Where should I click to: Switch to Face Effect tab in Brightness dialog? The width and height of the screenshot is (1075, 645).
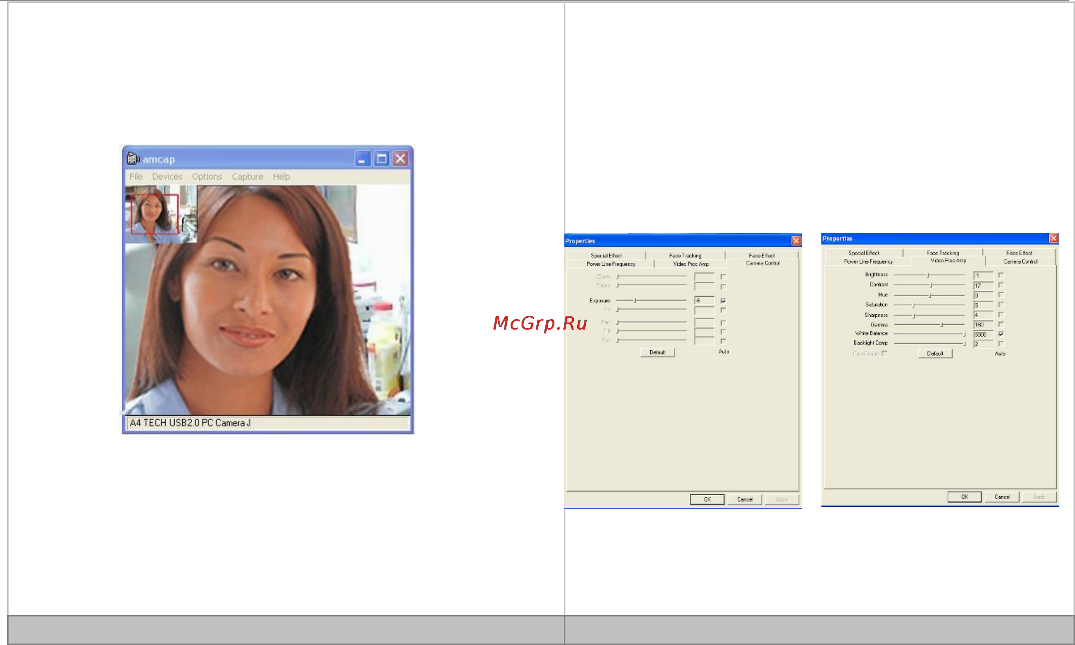1019,253
